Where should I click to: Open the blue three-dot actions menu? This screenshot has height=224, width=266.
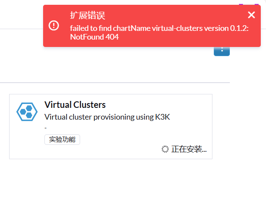pyautogui.click(x=222, y=50)
